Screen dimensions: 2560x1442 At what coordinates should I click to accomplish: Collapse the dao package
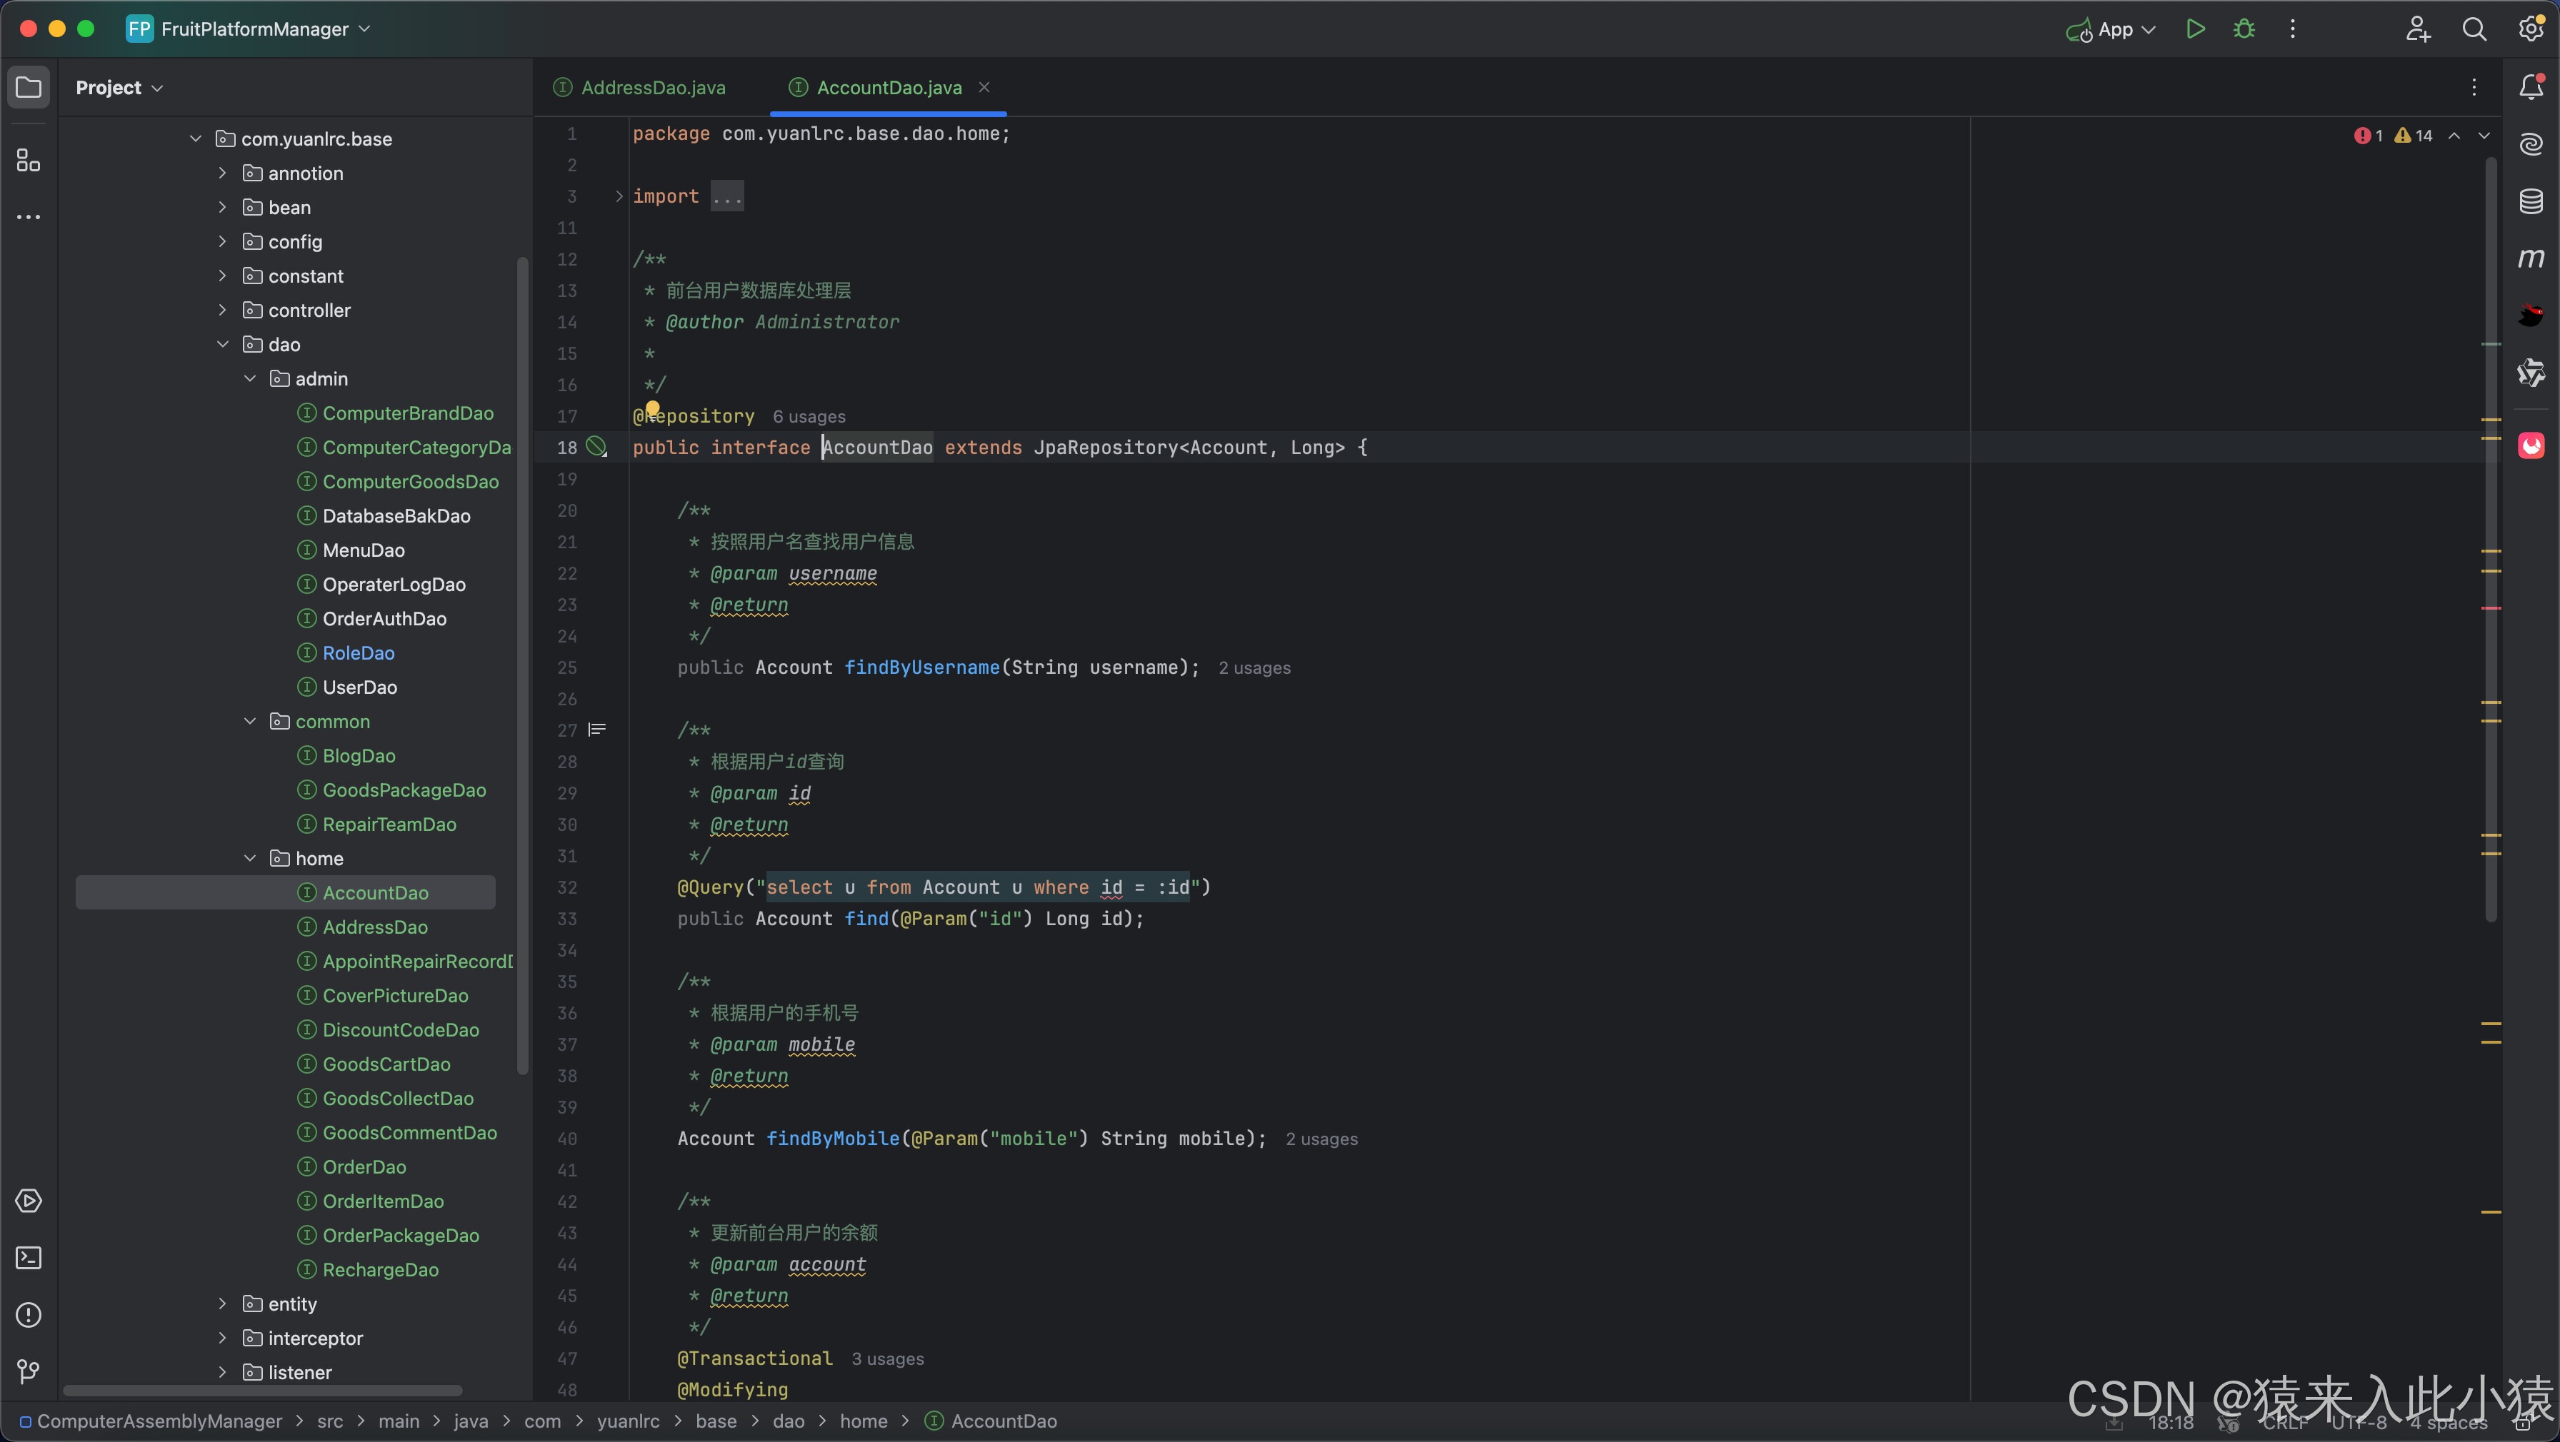point(223,343)
